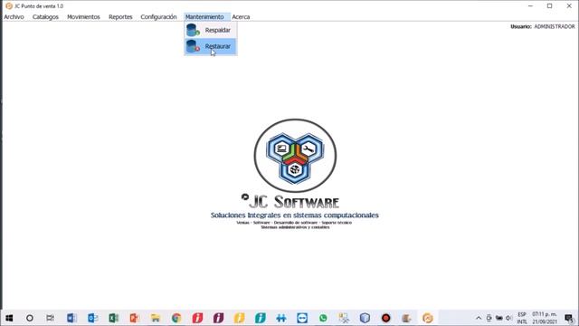
Task: Open the Configuración menu
Action: pyautogui.click(x=158, y=16)
